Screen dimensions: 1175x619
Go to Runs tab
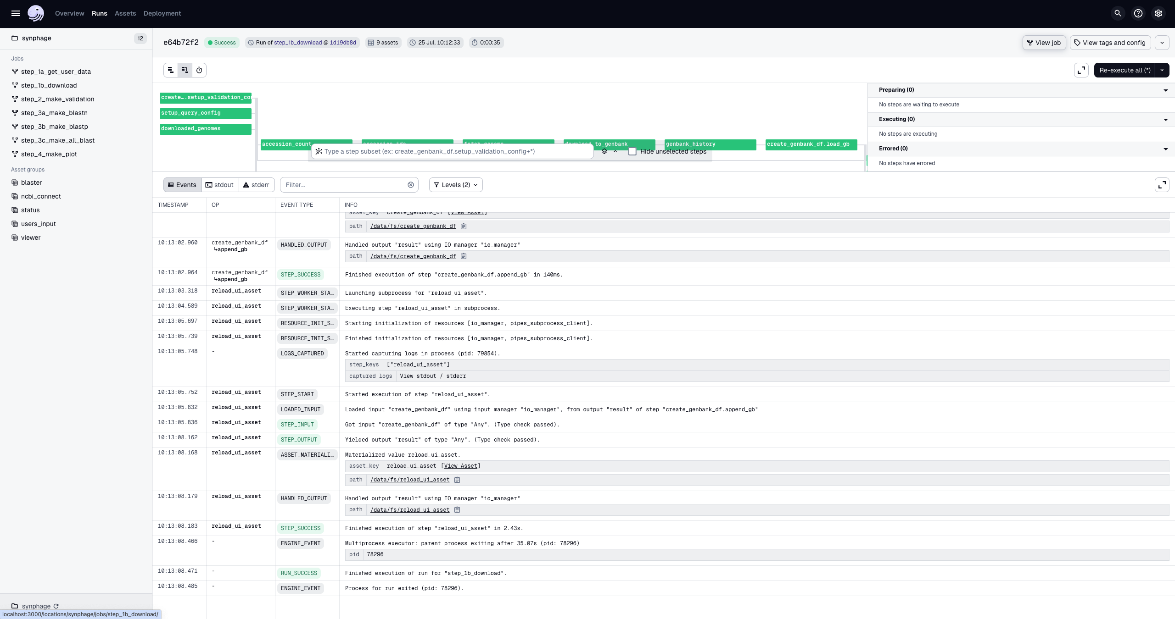pos(100,13)
